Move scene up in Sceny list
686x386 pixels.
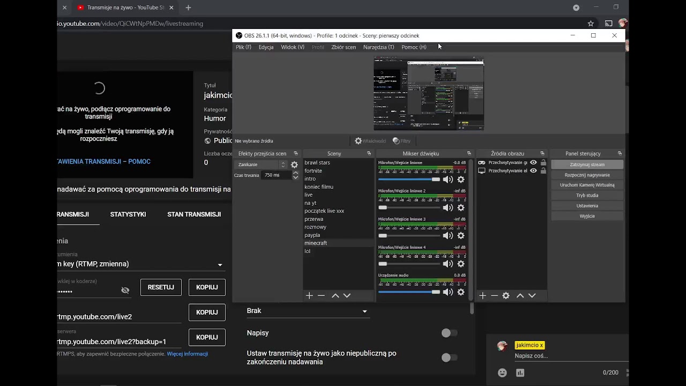(335, 295)
